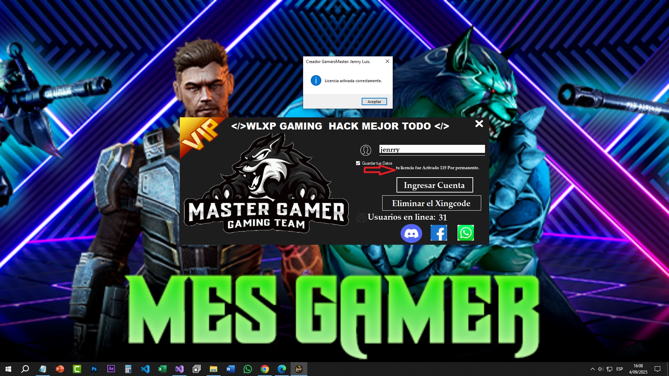Image resolution: width=669 pixels, height=376 pixels.
Task: Click the Master Gamer wolf logo
Action: pos(266,185)
